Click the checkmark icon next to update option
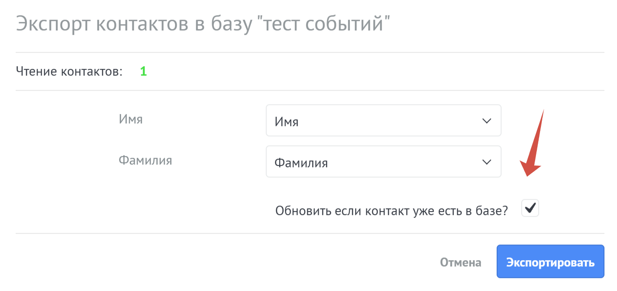Viewport: 617px width, 291px height. pyautogui.click(x=530, y=208)
